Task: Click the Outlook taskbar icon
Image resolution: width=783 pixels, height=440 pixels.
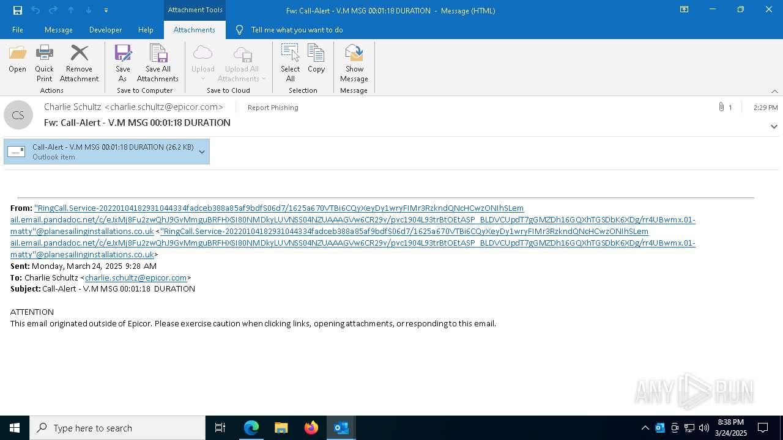Action: (x=341, y=428)
